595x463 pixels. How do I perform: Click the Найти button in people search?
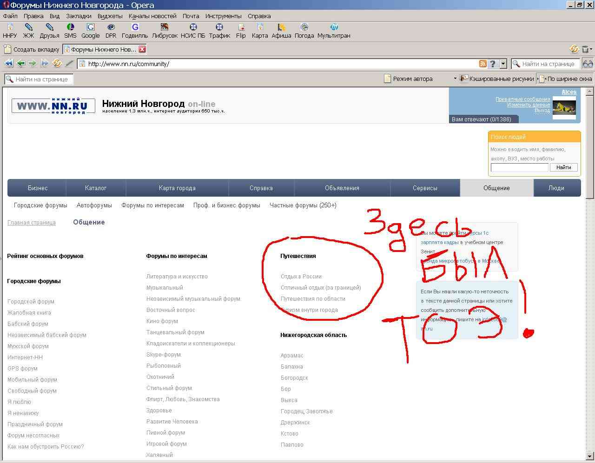click(563, 167)
